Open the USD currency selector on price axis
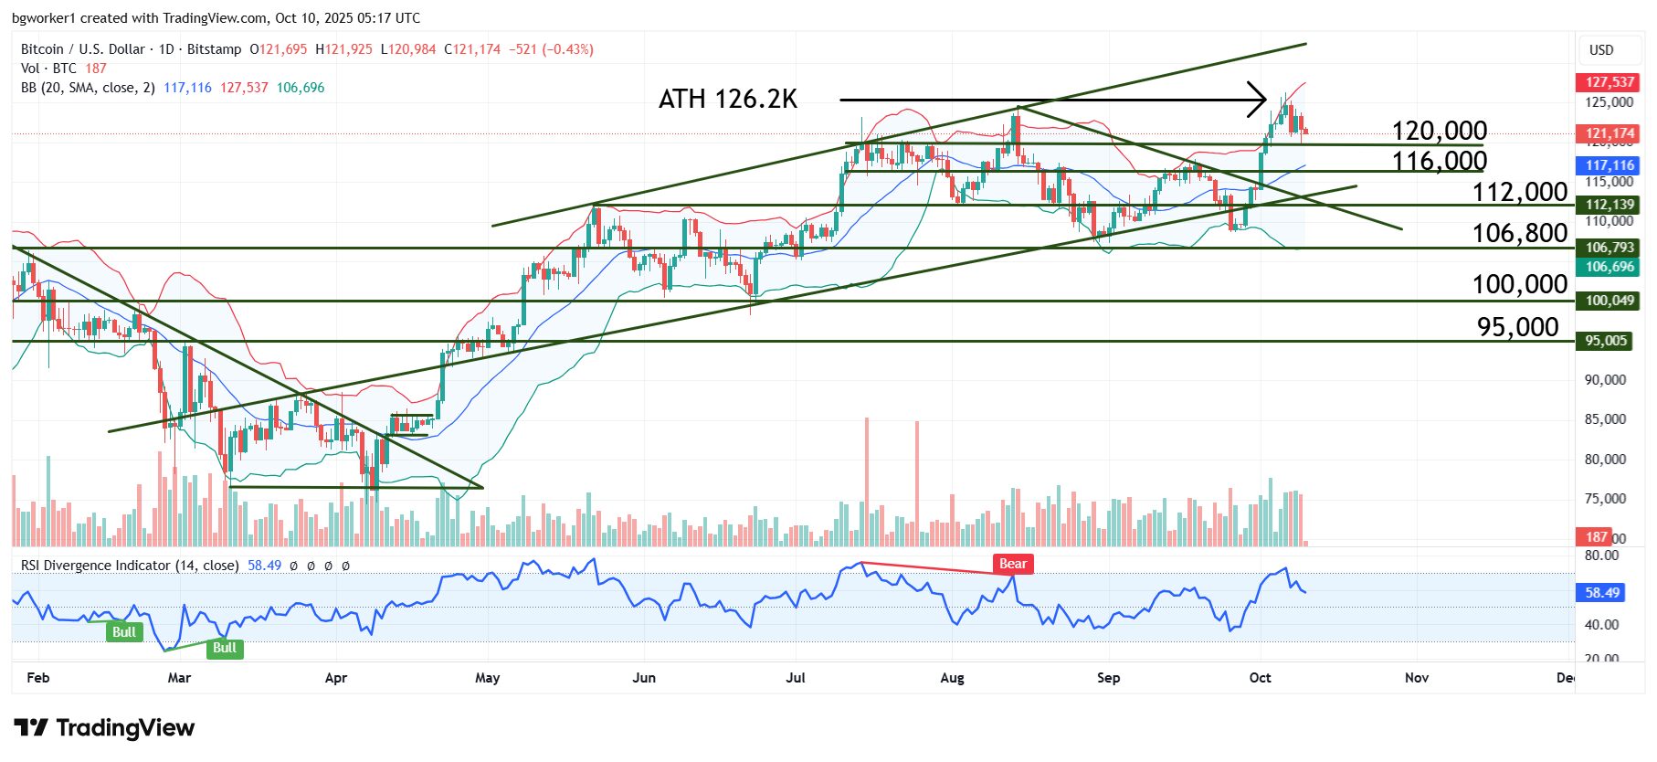1657x762 pixels. pos(1601,50)
